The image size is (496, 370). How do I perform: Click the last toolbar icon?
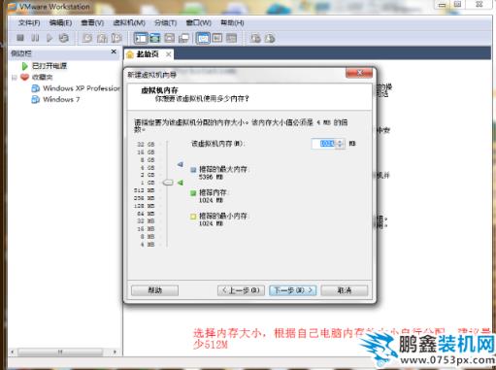(270, 38)
